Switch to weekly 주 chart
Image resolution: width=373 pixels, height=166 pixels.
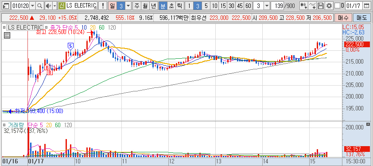pos(136,6)
